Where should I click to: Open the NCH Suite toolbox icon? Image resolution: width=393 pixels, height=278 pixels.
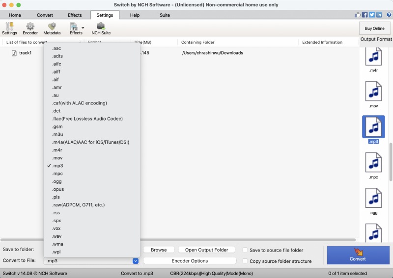pos(101,28)
